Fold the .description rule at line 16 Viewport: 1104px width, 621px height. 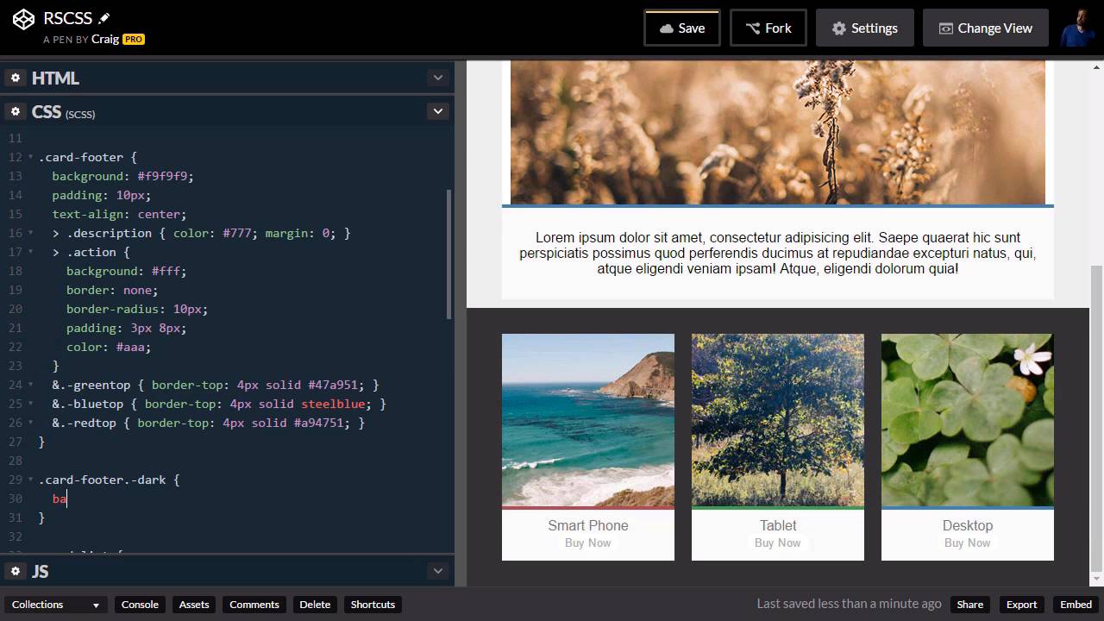pos(31,233)
